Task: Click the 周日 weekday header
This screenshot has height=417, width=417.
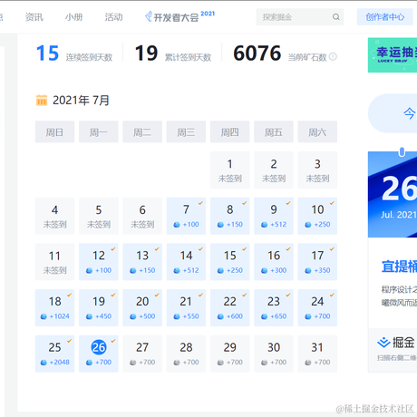Action: click(54, 131)
